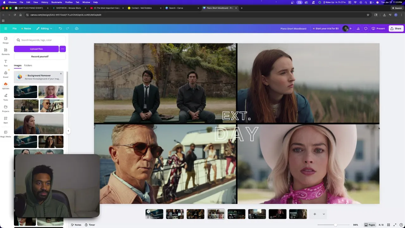Viewport: 405px width, 228px height.
Task: Click the 94% zoom value
Action: [356, 225]
